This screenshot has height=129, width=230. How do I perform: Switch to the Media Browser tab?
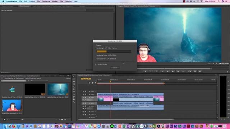click(x=46, y=76)
